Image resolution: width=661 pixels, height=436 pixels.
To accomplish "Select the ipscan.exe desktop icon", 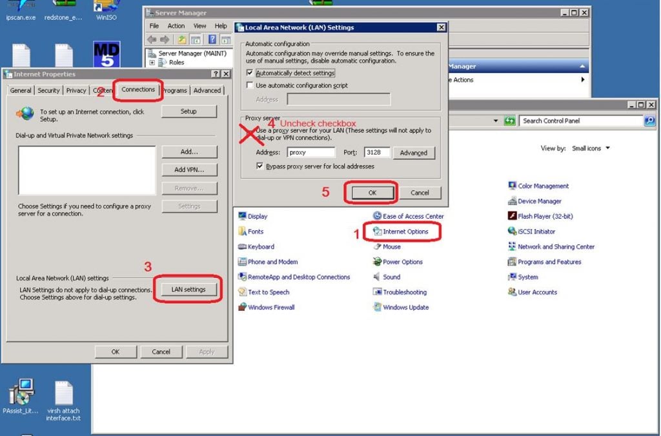I will point(21,10).
